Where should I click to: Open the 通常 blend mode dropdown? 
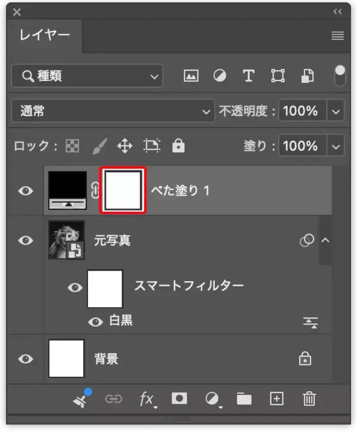point(113,111)
